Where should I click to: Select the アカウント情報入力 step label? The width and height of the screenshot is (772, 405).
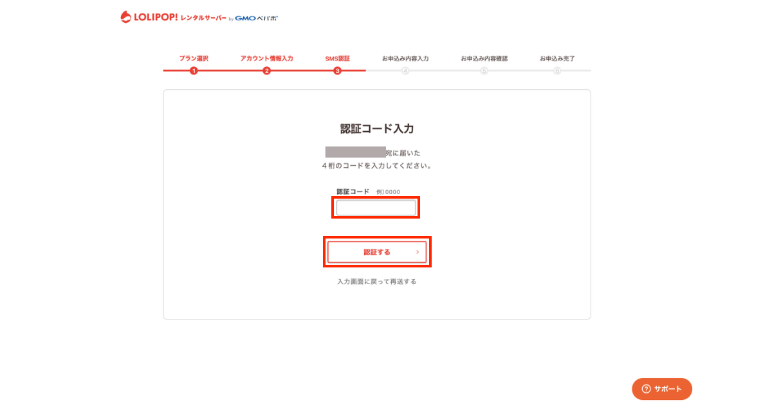pos(266,59)
